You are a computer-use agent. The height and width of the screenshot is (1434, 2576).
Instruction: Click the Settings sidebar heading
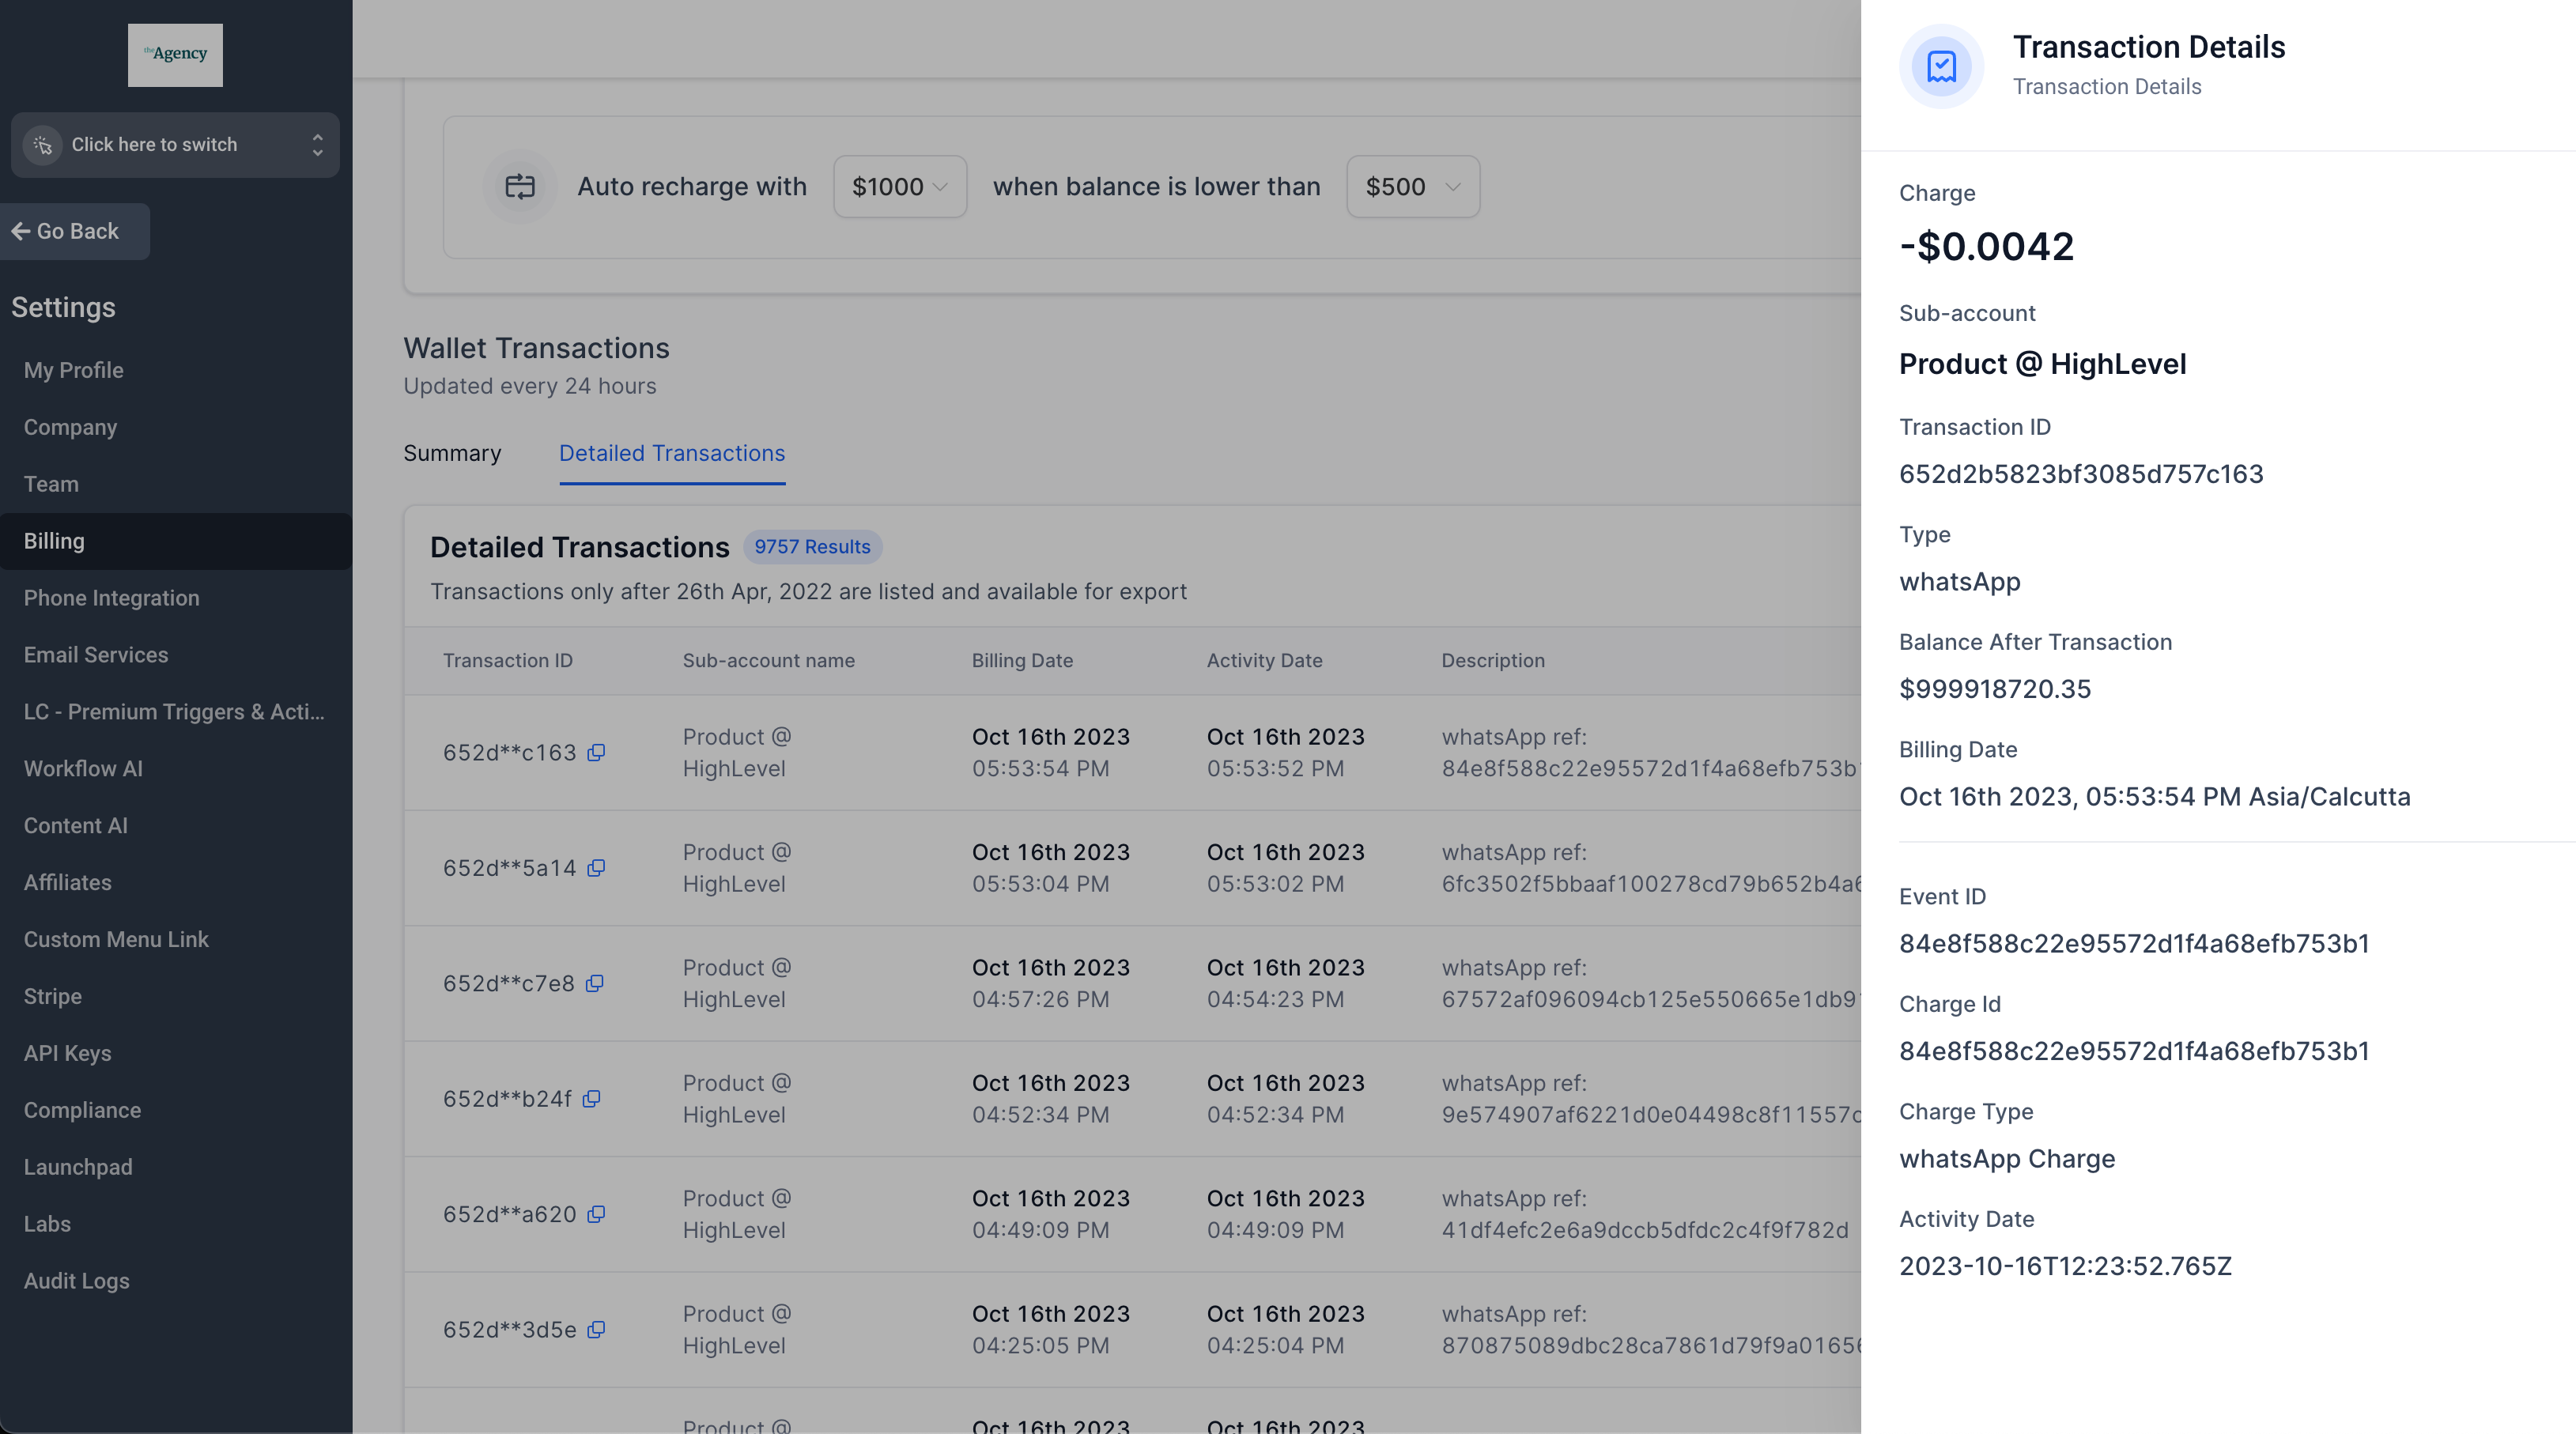pyautogui.click(x=63, y=307)
